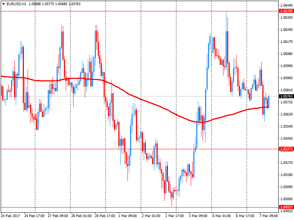Viewport: 294px width, 220px height.
Task: Select the 27 Feb 09:00 time label
Action: [58, 216]
